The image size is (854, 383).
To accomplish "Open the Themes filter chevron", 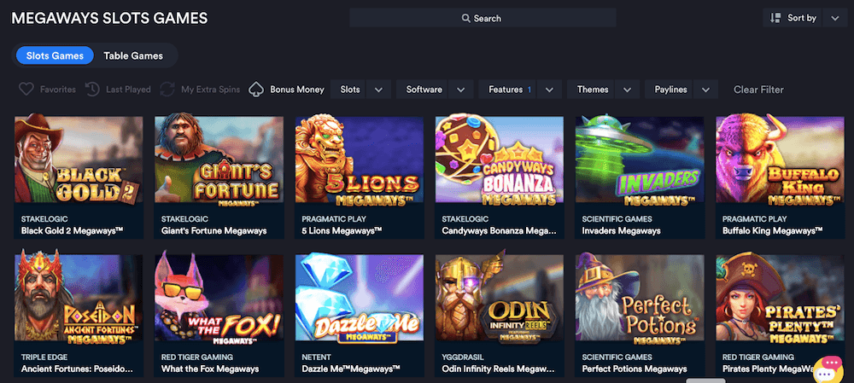I will pos(628,90).
